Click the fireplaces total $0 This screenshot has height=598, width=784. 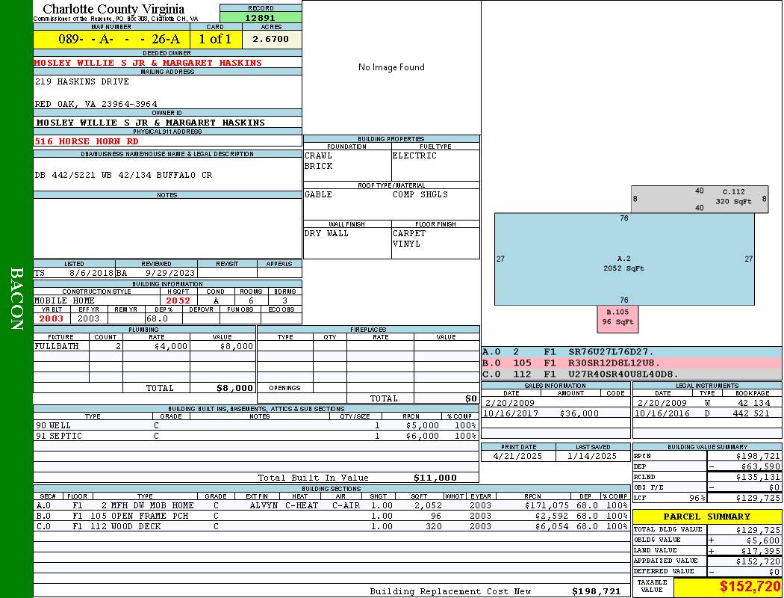click(471, 398)
